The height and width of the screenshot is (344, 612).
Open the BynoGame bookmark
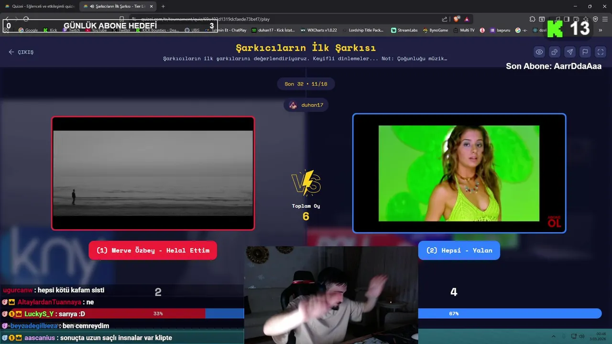point(435,30)
